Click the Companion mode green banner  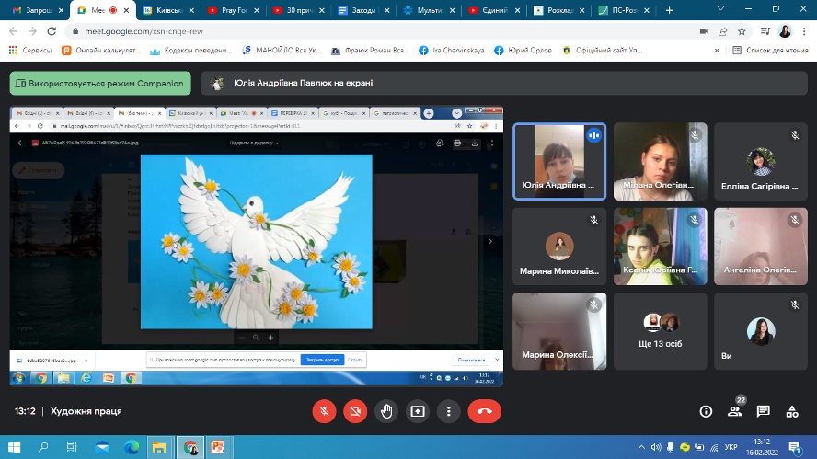pyautogui.click(x=100, y=84)
